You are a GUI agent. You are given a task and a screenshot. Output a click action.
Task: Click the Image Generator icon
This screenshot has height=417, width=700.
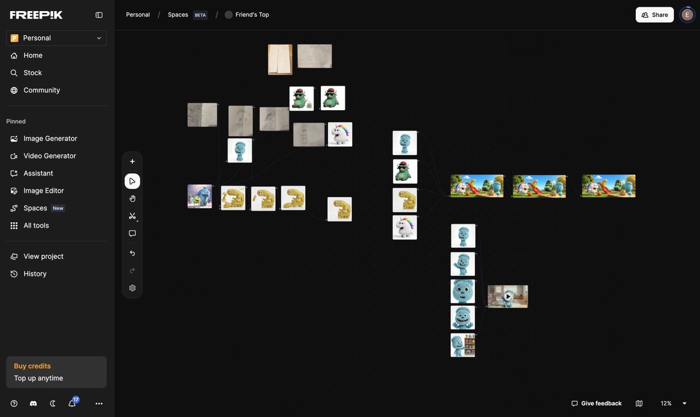14,138
